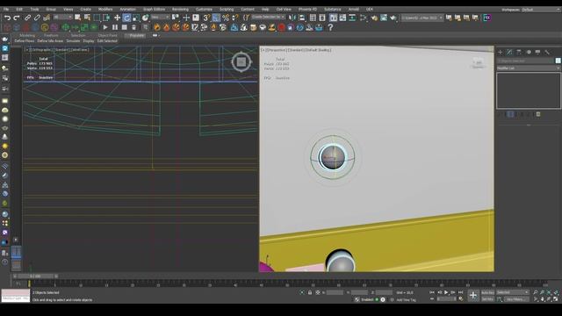
Task: Click the Play simulation triangle in toolbar
Action: coord(105,27)
